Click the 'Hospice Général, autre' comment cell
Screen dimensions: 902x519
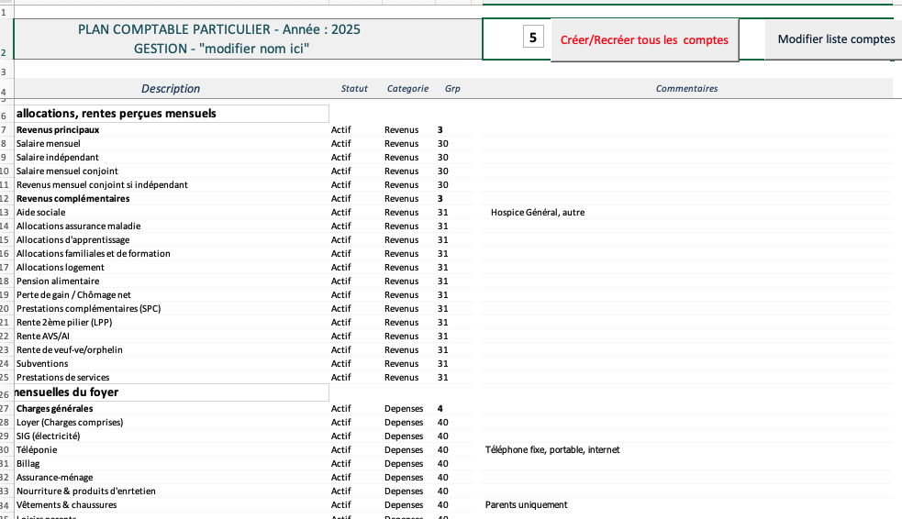(x=538, y=213)
